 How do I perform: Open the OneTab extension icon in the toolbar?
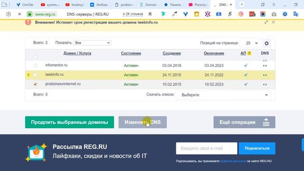point(186,14)
